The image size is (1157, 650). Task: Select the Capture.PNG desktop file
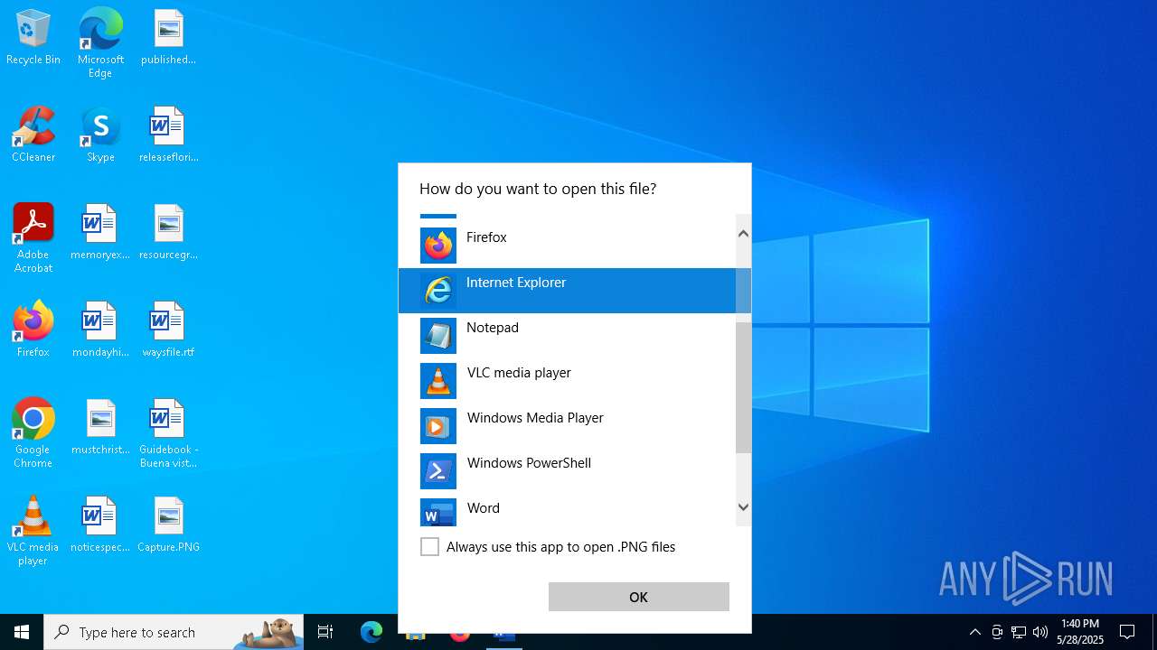[x=168, y=525]
